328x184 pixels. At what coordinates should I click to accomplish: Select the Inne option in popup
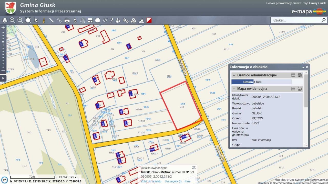pos(188,181)
